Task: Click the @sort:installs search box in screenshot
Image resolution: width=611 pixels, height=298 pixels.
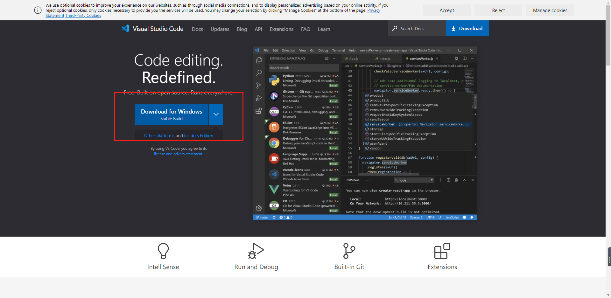Action: click(304, 68)
